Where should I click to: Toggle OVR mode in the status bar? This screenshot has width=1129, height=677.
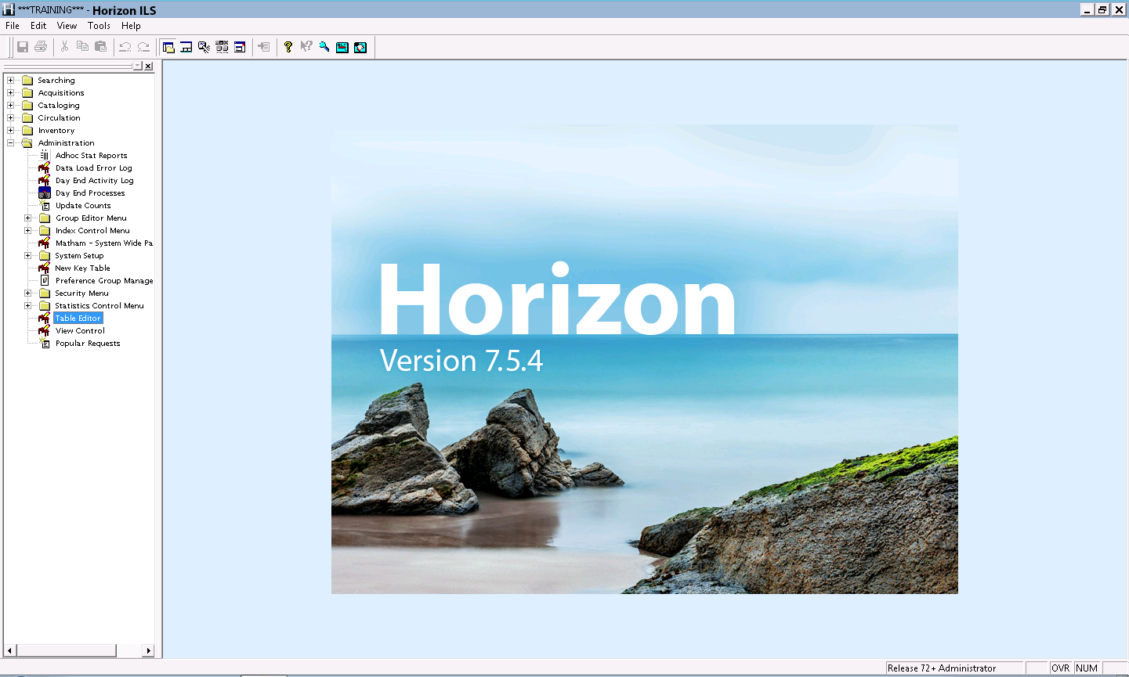point(1060,668)
